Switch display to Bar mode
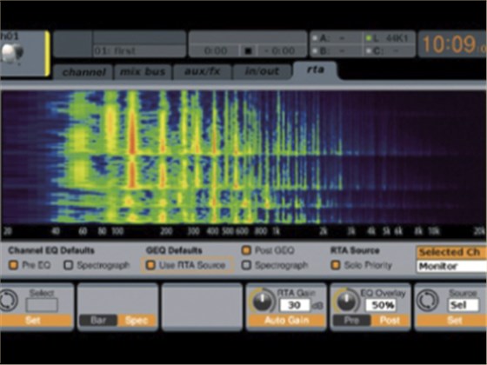Viewport: 487px width, 365px height. [98, 321]
